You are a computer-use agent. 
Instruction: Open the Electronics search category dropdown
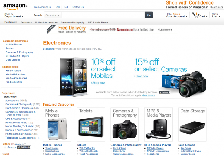pyautogui.click(x=53, y=15)
